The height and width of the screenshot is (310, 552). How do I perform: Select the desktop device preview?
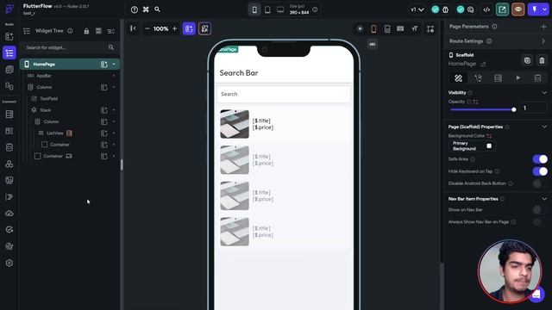pos(280,9)
